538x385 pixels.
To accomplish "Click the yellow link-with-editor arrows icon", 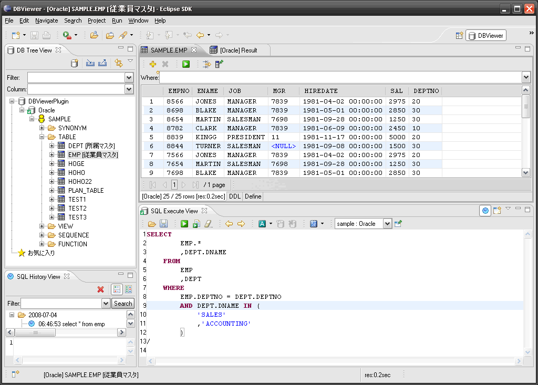I will tap(119, 64).
